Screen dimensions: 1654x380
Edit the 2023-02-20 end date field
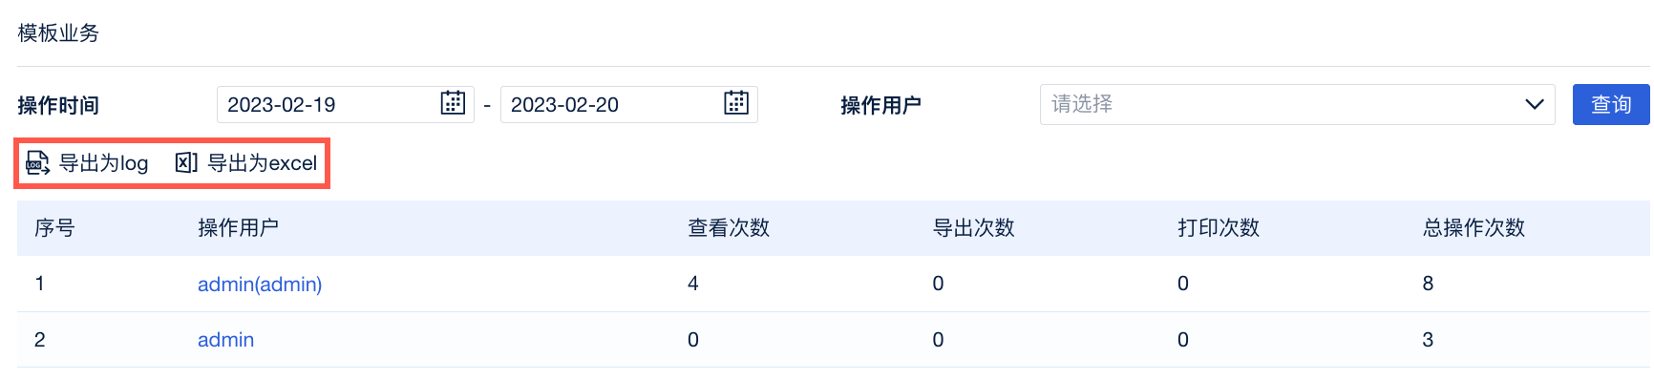629,104
